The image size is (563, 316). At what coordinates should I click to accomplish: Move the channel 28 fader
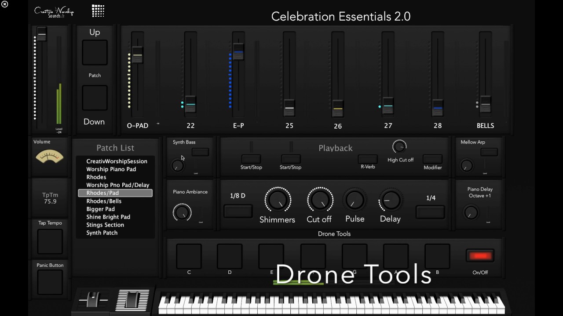coord(437,107)
